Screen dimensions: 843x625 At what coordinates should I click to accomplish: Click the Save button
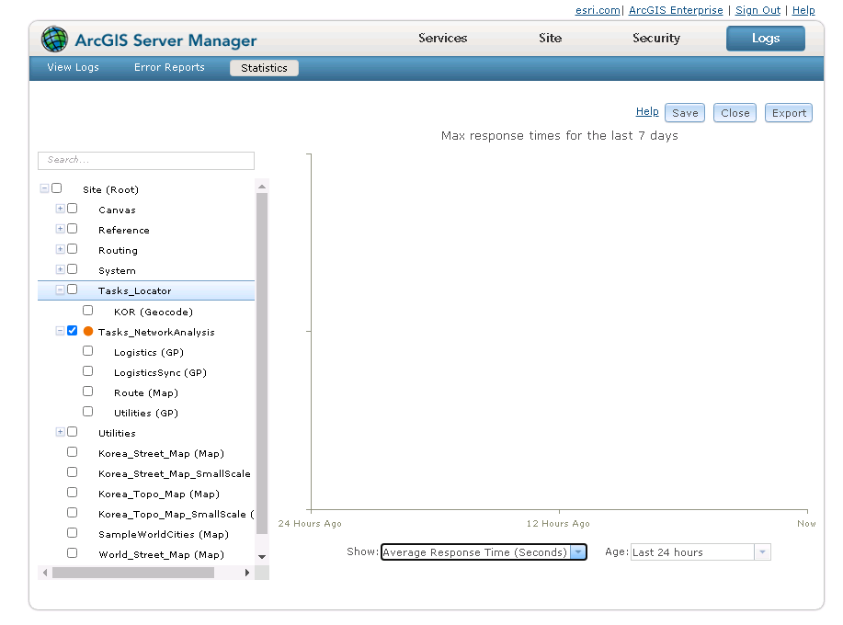click(685, 113)
